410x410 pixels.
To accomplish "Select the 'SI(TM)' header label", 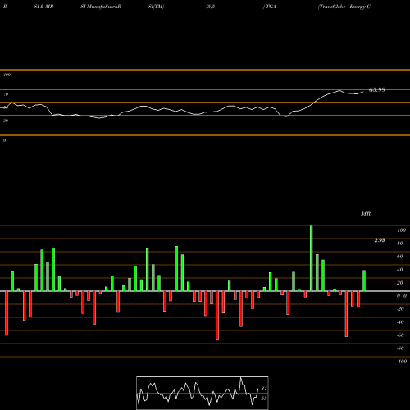I will [156, 7].
